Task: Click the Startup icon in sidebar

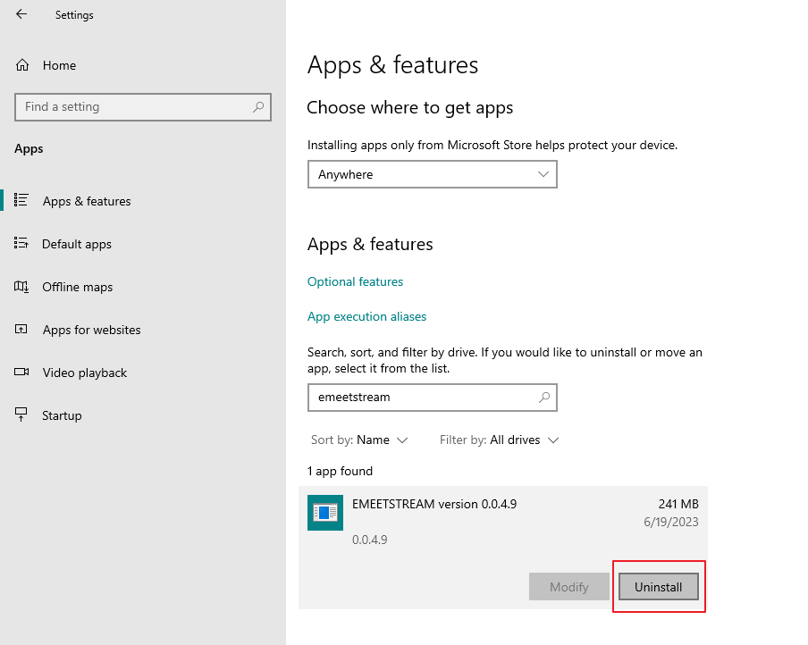Action: [22, 415]
